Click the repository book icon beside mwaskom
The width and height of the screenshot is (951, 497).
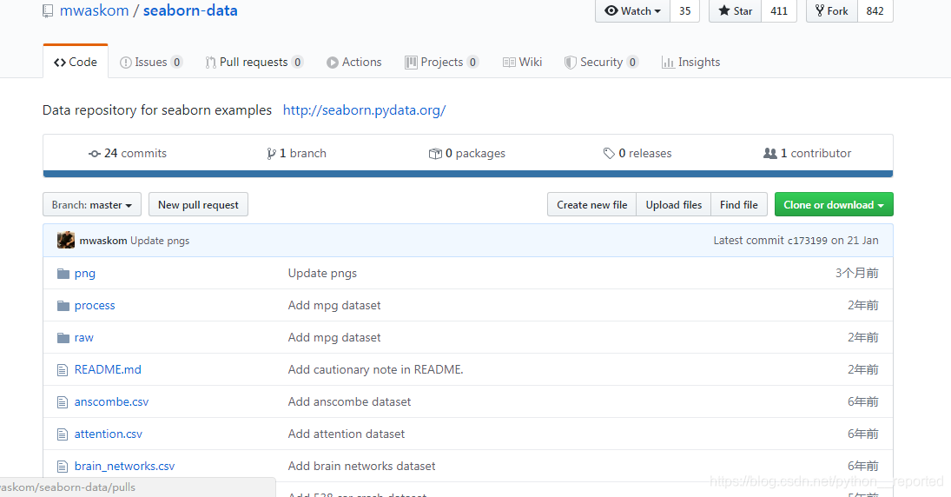48,11
